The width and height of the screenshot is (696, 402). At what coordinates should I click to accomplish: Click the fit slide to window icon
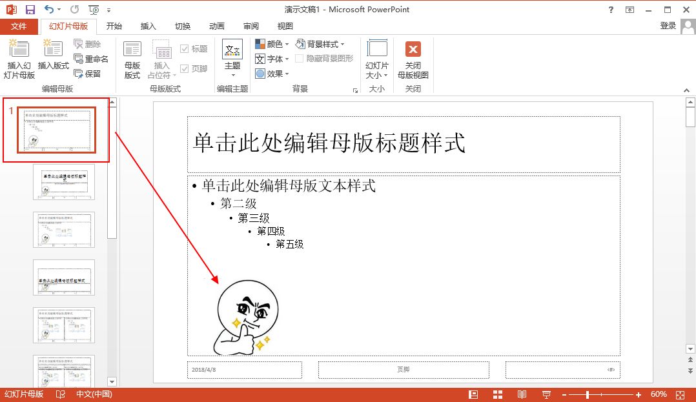tap(680, 394)
